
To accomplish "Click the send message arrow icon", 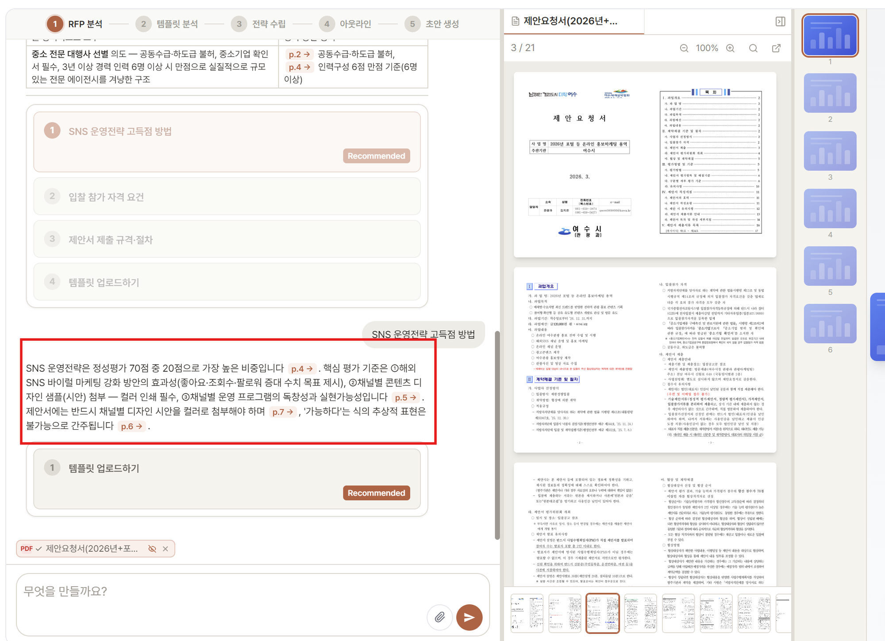I will pyautogui.click(x=469, y=617).
